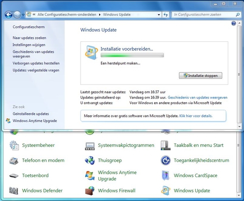Open 'Geïnstalleerde updates' under Zie ook

pos(31,114)
